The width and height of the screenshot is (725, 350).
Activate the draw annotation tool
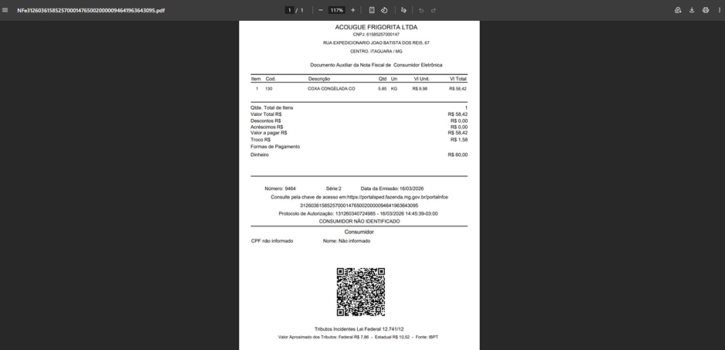pos(403,10)
